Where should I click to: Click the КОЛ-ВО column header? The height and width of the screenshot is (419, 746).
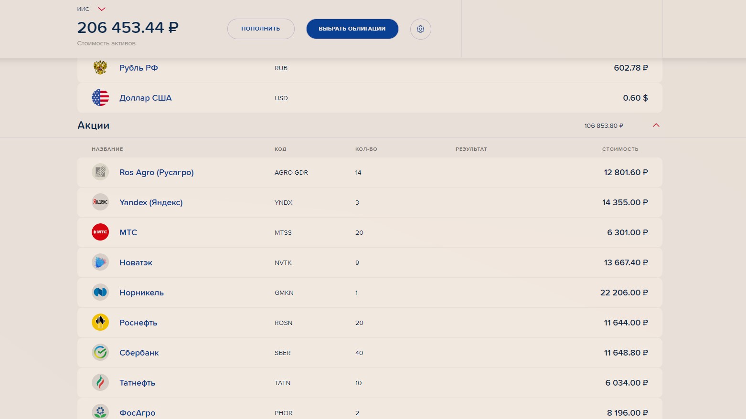366,149
